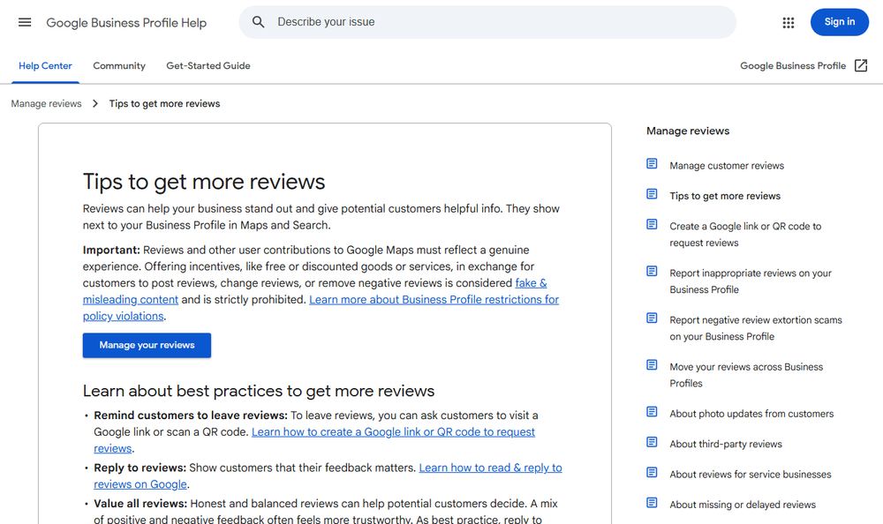This screenshot has height=524, width=883.
Task: Click the Google Business Profile Help title
Action: [x=126, y=23]
